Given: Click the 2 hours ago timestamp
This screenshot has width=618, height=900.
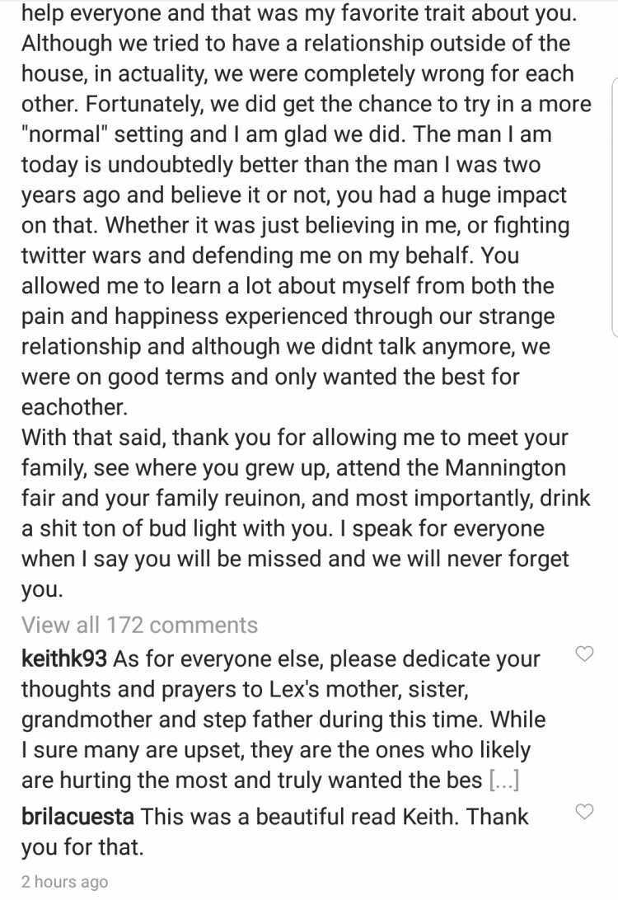Looking at the screenshot, I should (64, 882).
